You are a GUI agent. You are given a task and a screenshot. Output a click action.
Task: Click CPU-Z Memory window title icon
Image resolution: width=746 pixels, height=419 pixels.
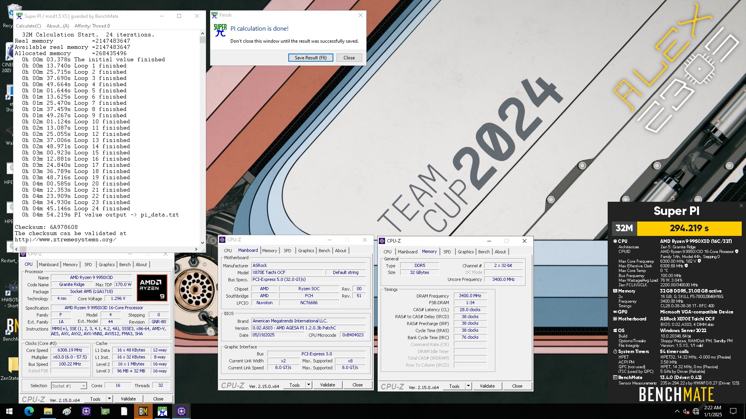click(382, 241)
